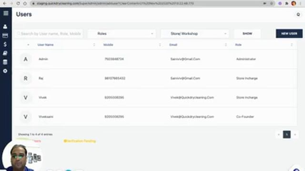The height and width of the screenshot is (171, 305).
Task: Click the Verification Pending legend label
Action: (80, 141)
